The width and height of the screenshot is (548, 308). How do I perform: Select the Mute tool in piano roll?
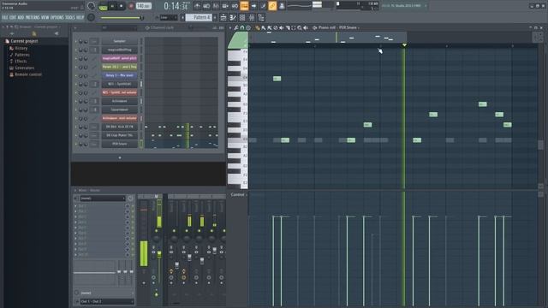[x=282, y=27]
